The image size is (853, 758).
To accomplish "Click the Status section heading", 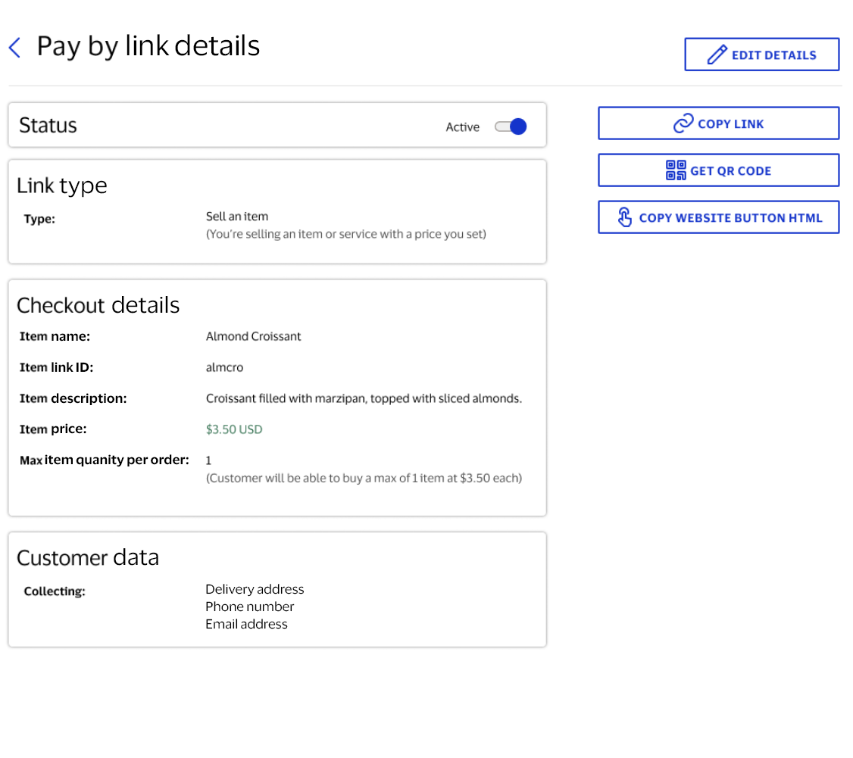I will [x=48, y=125].
